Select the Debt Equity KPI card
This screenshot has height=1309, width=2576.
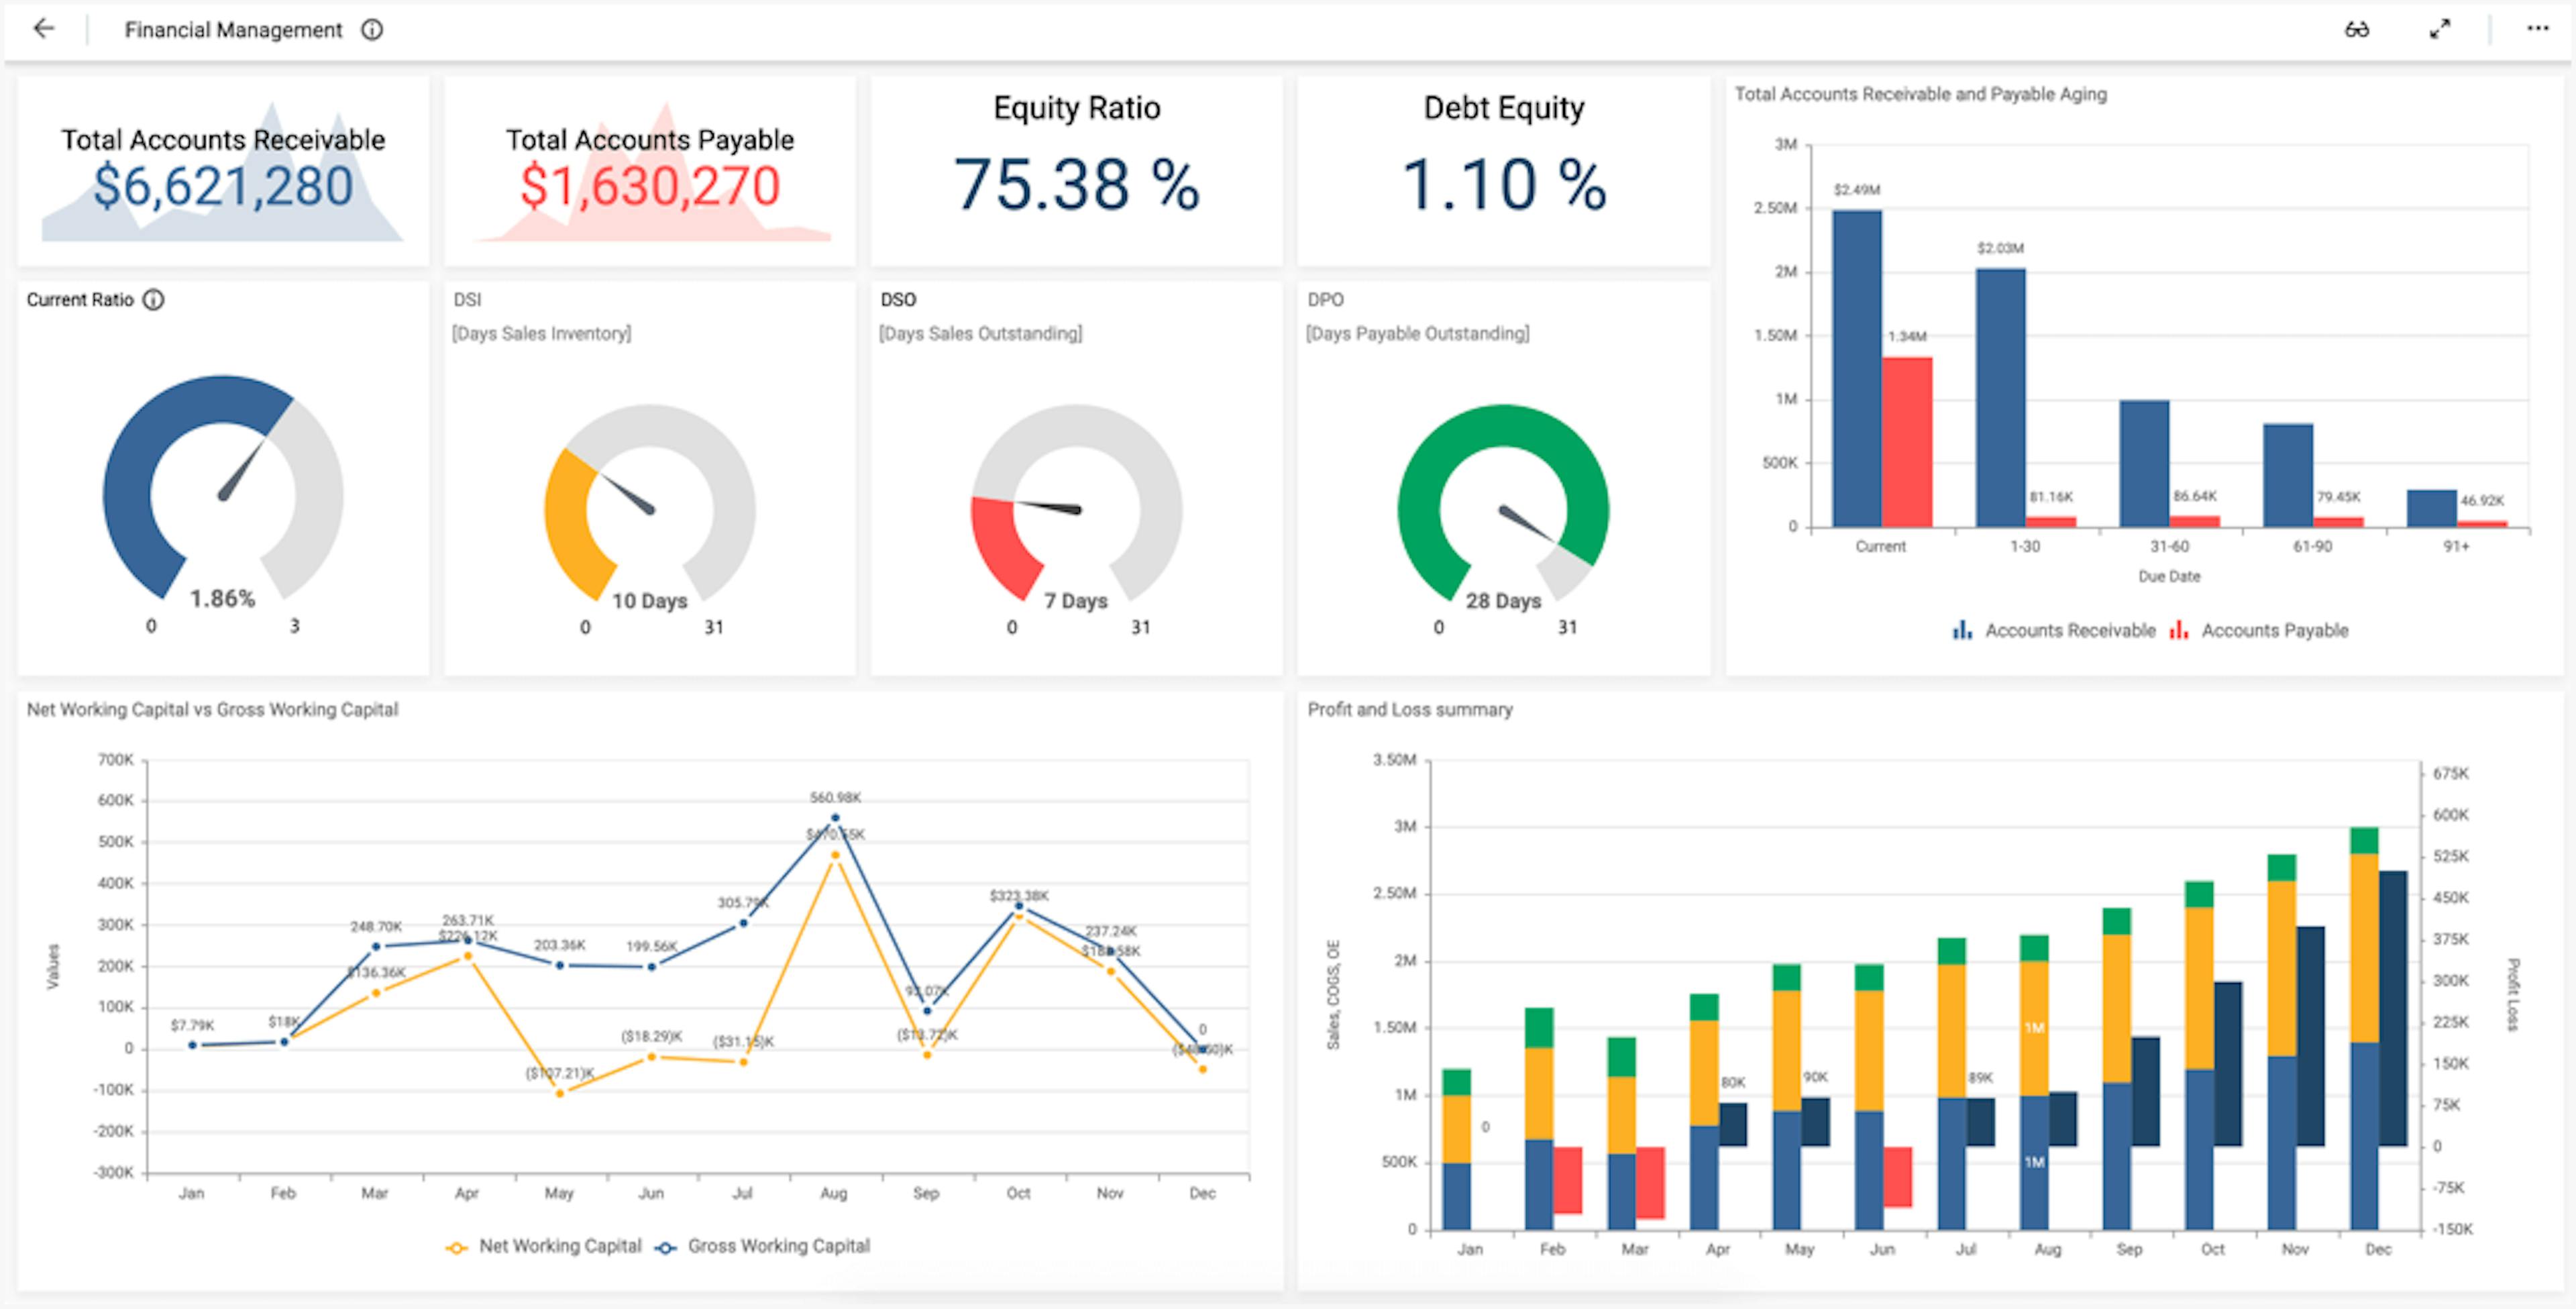pyautogui.click(x=1503, y=170)
